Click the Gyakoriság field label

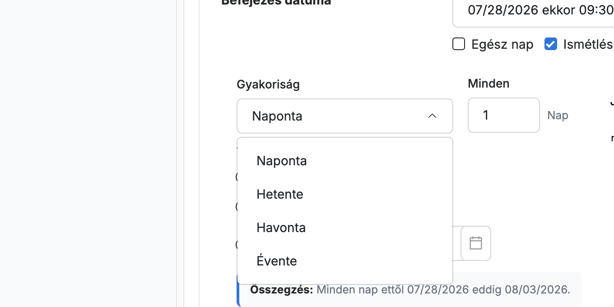coord(268,84)
